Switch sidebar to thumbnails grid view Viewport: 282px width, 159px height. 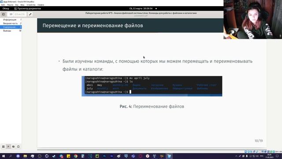pos(4,147)
